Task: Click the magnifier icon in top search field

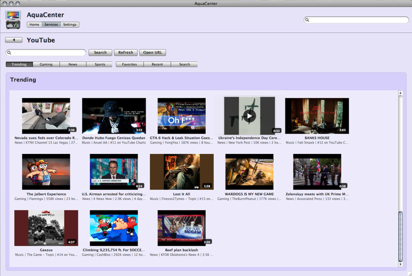Action: coord(307,20)
